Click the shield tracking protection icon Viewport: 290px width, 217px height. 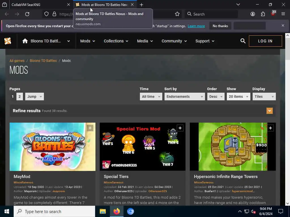(46, 14)
